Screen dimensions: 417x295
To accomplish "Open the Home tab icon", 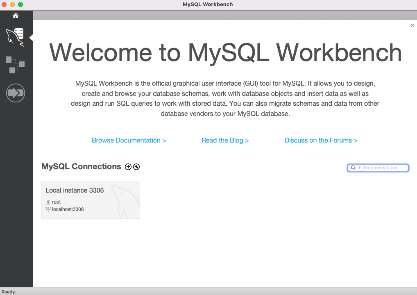I will coord(16,16).
